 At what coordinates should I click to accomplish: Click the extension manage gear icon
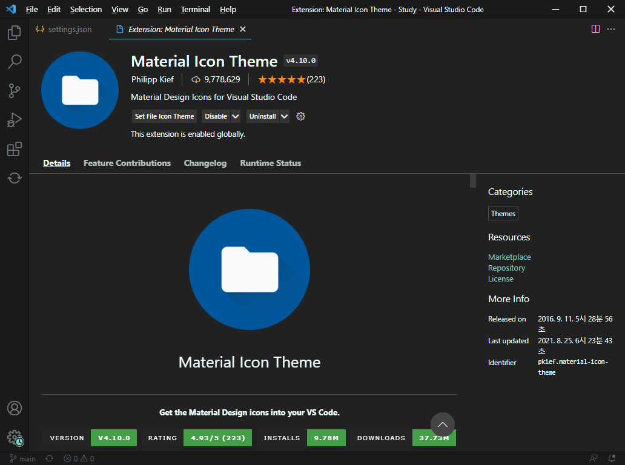coord(300,116)
